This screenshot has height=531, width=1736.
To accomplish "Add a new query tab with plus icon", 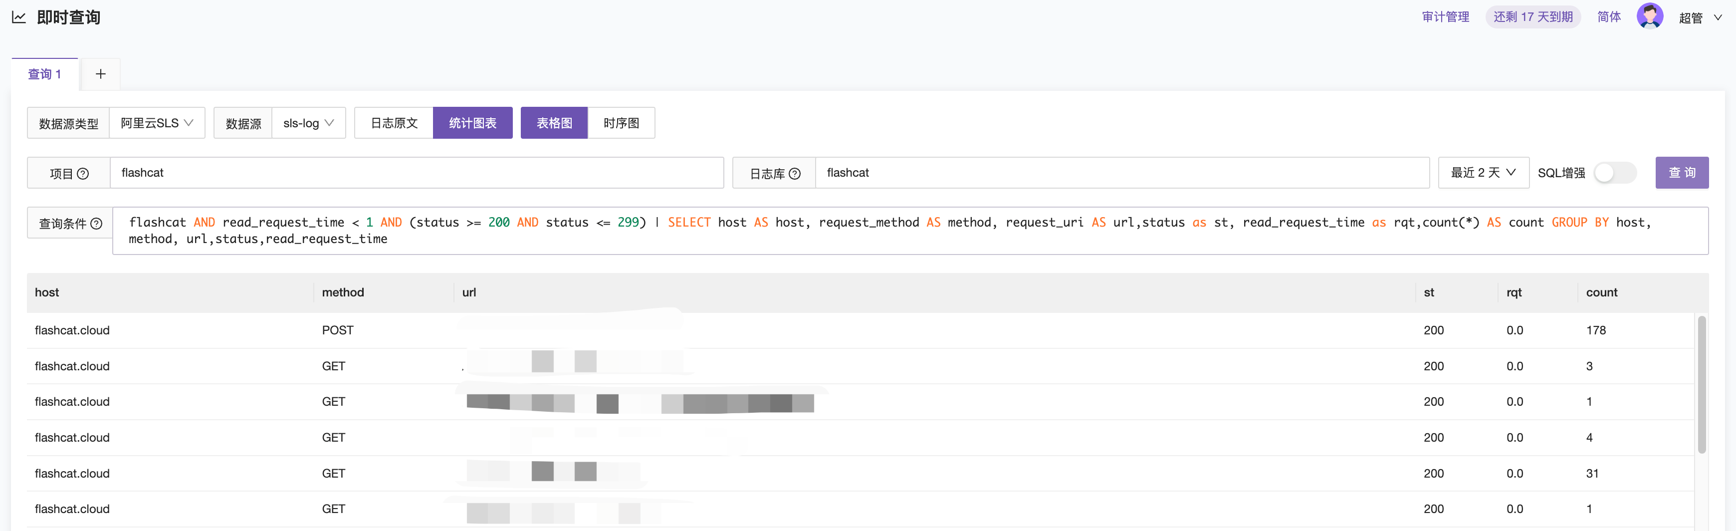I will [x=100, y=74].
